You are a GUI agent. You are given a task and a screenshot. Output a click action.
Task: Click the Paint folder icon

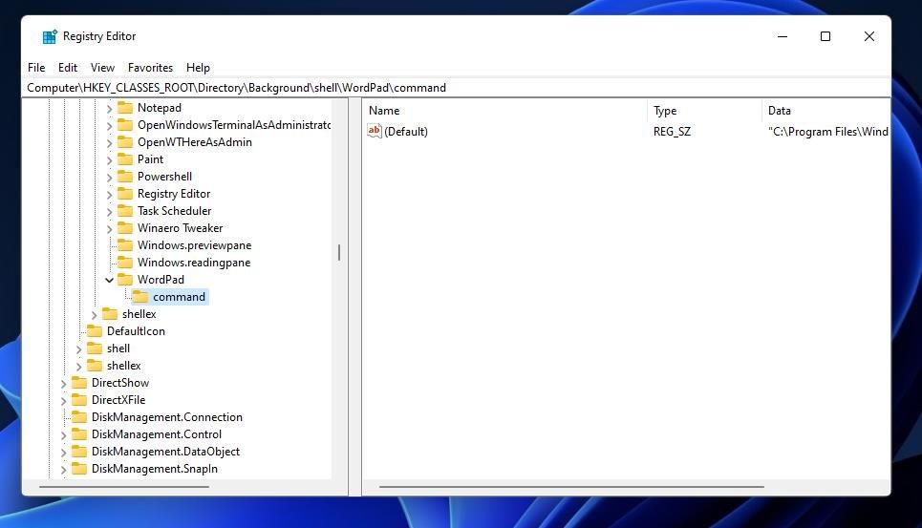(x=124, y=159)
